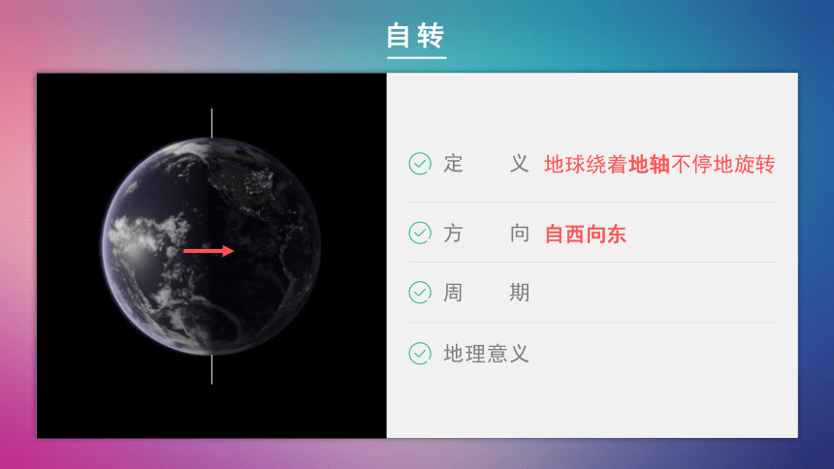The image size is (834, 469).
Task: Select the 方向 label
Action: 486,233
